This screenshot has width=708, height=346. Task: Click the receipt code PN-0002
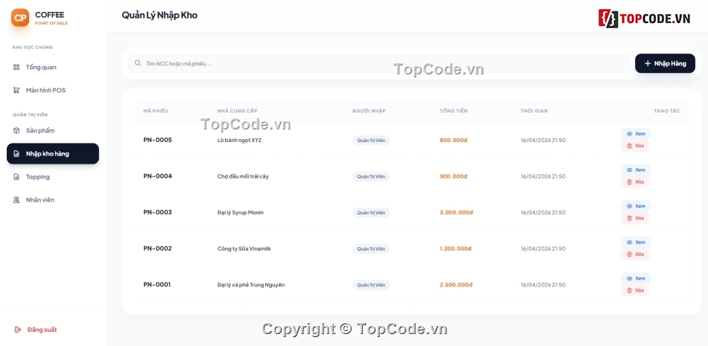pos(157,249)
